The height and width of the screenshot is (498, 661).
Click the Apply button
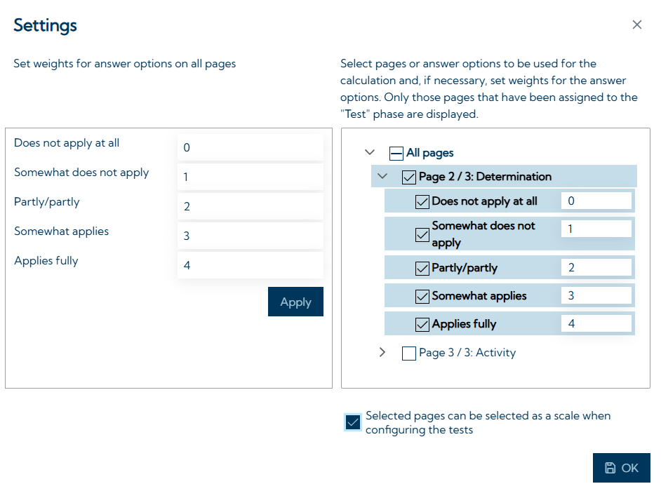295,302
